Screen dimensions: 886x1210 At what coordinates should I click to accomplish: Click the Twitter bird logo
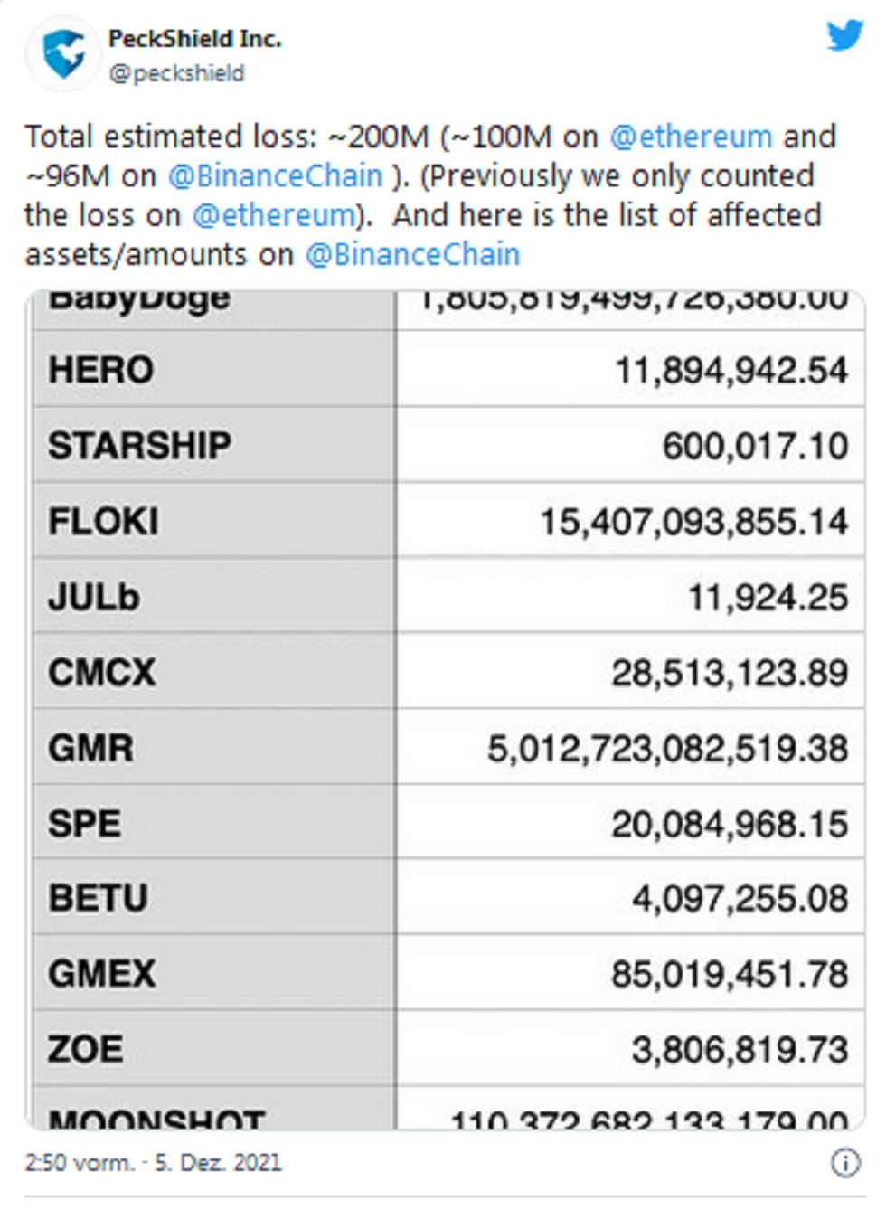pyautogui.click(x=844, y=36)
